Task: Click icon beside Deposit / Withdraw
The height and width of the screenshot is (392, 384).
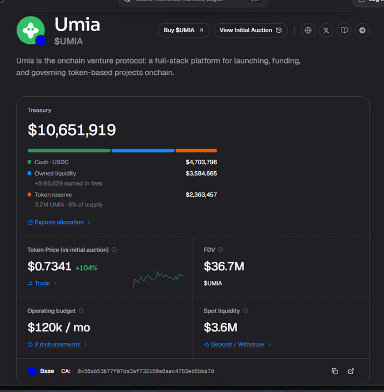Action: [207, 345]
